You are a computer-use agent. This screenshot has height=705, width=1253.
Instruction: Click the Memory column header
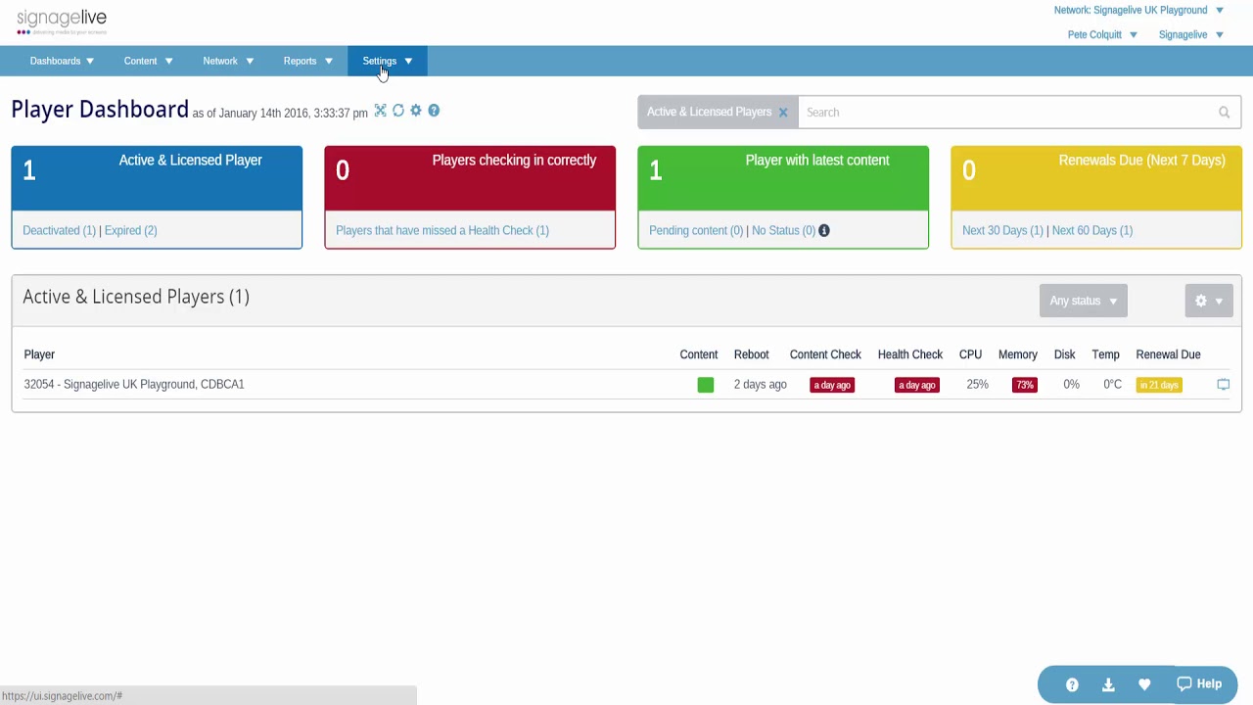(1018, 354)
